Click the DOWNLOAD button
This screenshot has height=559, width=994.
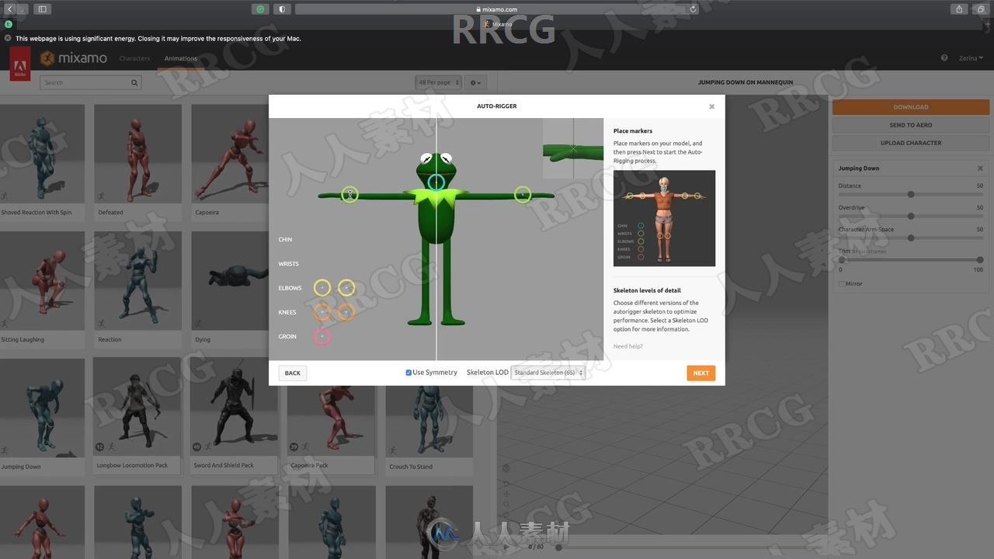coord(910,107)
